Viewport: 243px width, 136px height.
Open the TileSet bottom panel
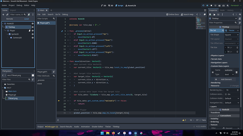[x=108, y=127]
